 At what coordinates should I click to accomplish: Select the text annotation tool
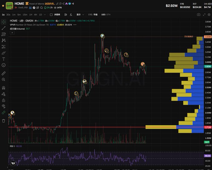pyautogui.click(x=4, y=59)
